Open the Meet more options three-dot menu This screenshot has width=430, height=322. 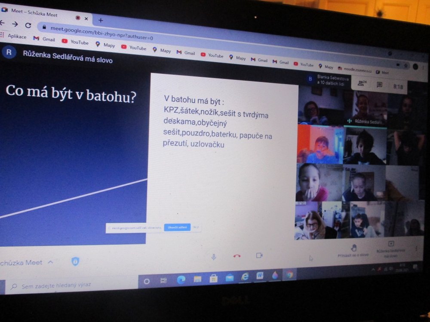pos(416,249)
